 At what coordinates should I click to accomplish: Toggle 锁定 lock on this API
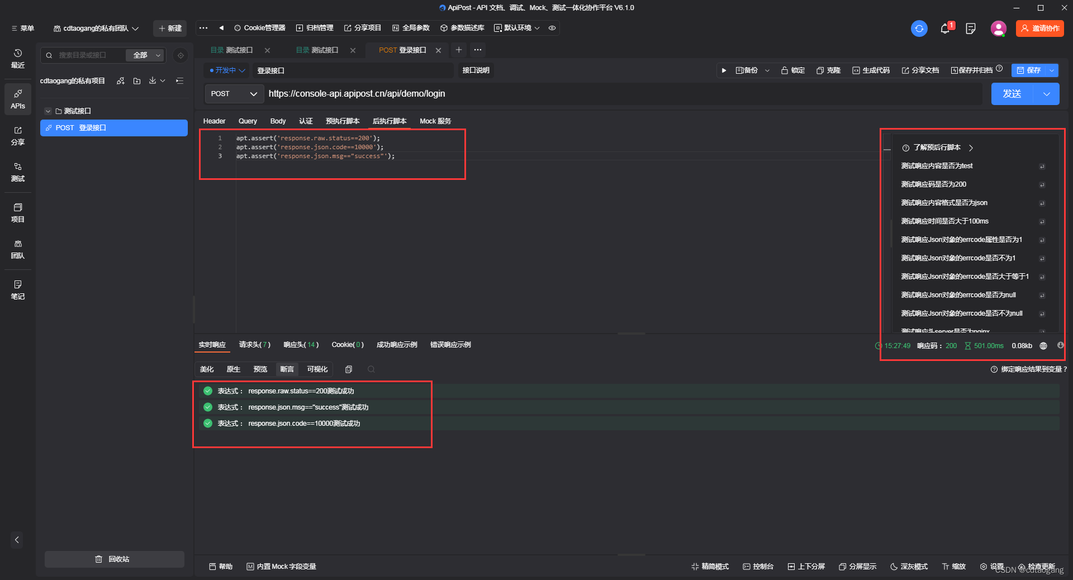point(793,70)
